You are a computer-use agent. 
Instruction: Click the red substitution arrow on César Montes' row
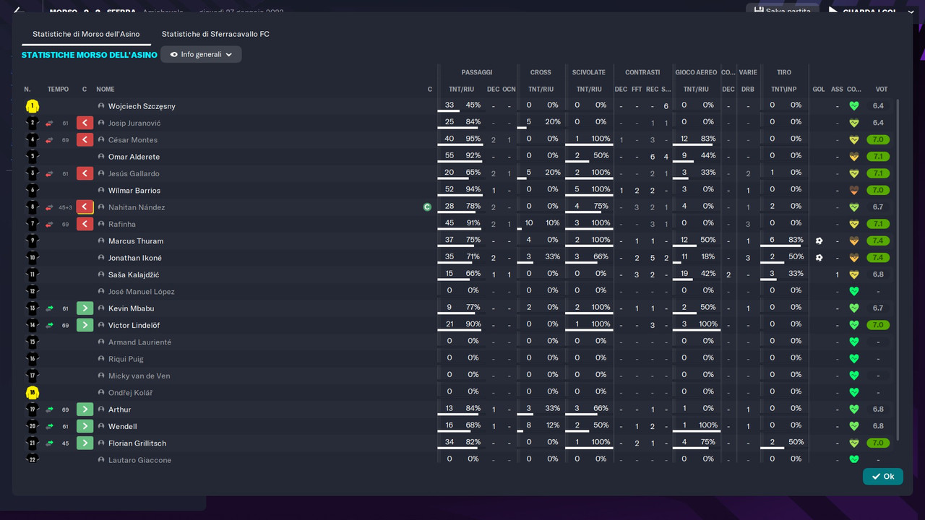(x=85, y=140)
